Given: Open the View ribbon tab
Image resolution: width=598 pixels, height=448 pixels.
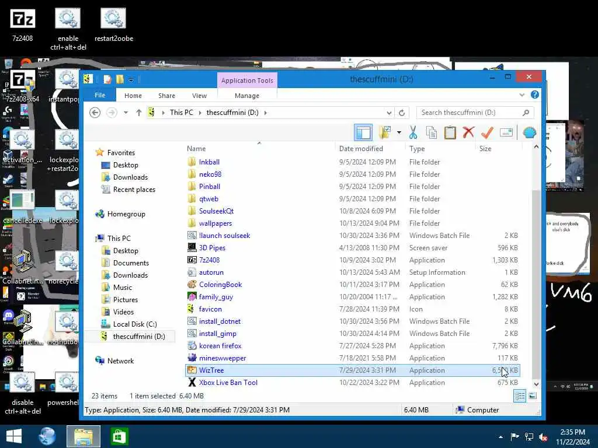Looking at the screenshot, I should (x=199, y=96).
